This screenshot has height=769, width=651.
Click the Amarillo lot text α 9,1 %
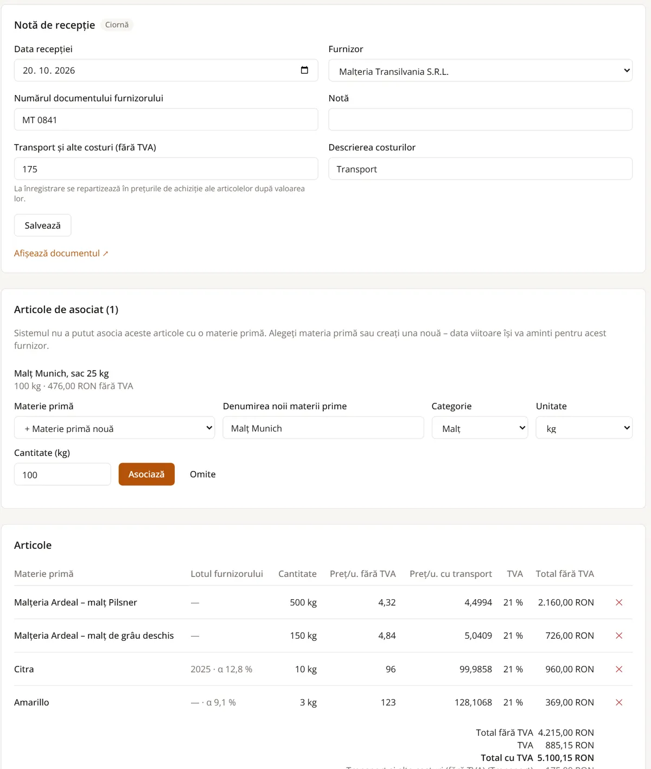coord(213,702)
